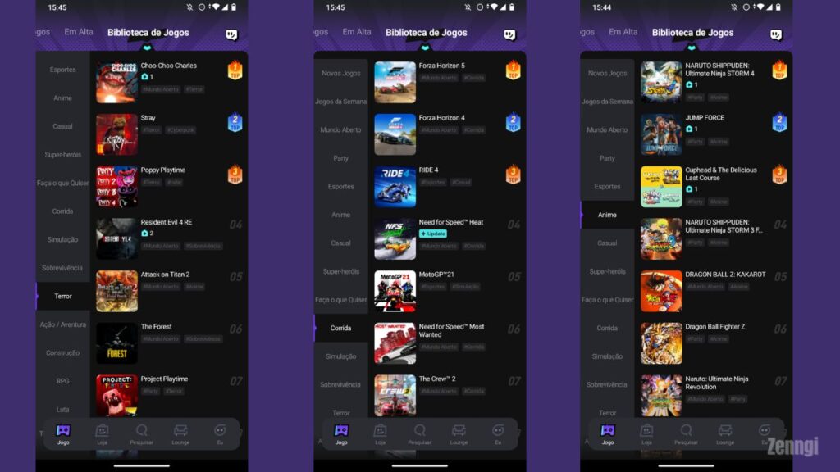This screenshot has width=840, height=472.
Task: Open the Loja icon on the Choo-Choo Charles screen
Action: coord(102,432)
